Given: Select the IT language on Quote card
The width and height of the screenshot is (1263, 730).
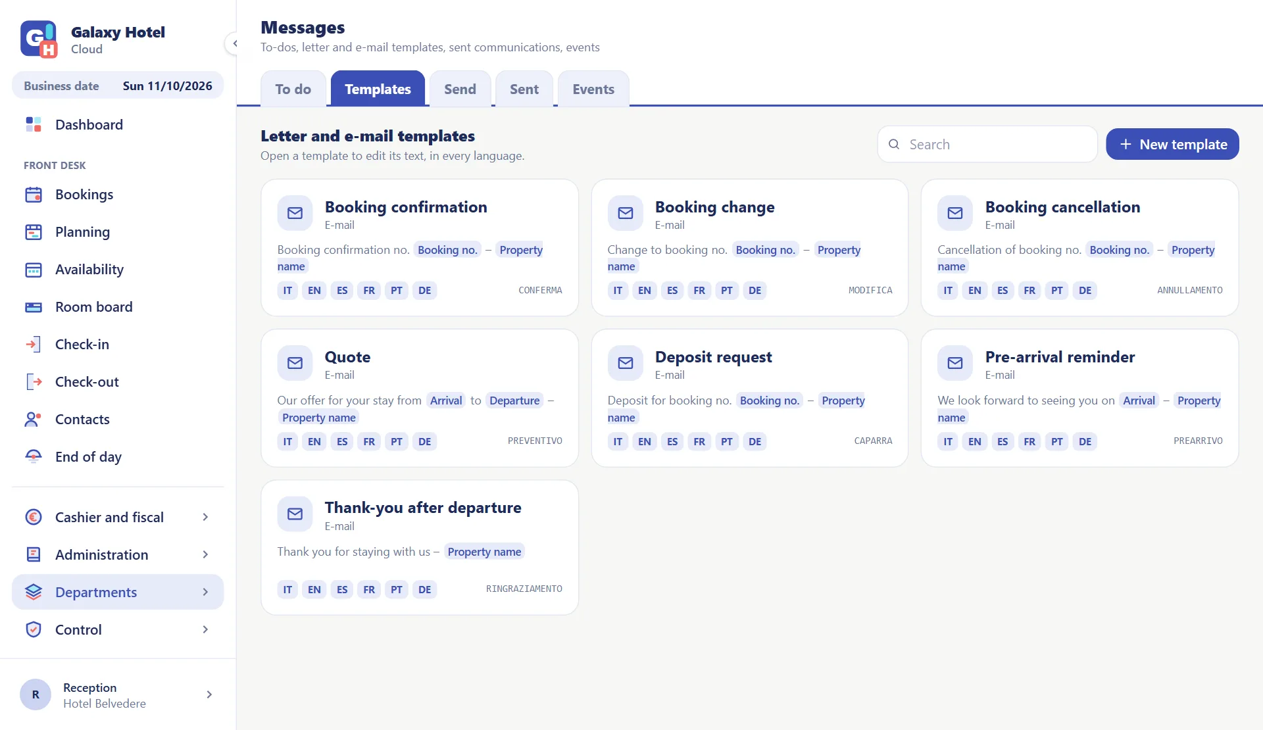Looking at the screenshot, I should tap(287, 441).
